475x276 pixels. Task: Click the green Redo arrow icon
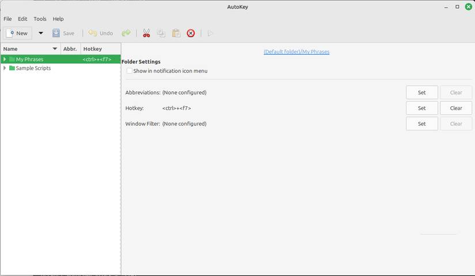tap(126, 33)
